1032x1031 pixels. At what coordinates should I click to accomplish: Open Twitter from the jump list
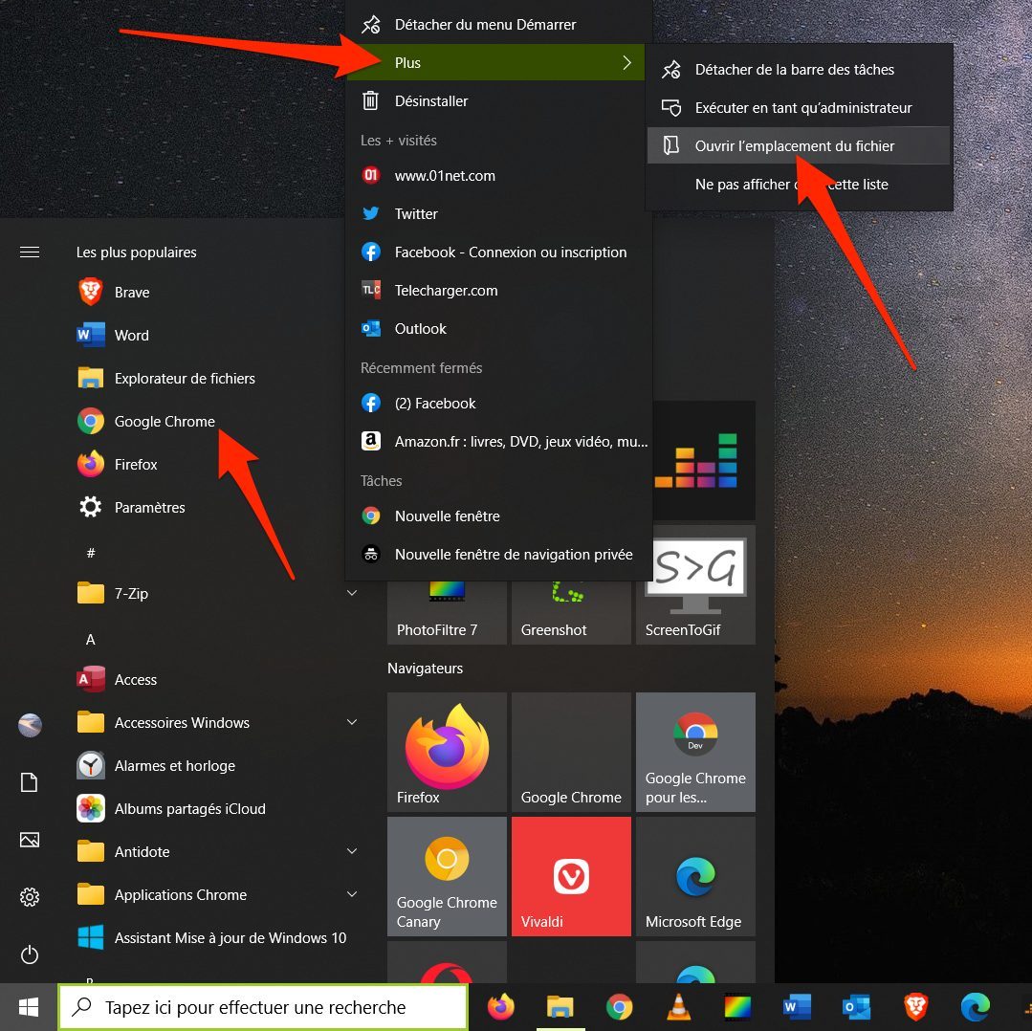point(499,214)
